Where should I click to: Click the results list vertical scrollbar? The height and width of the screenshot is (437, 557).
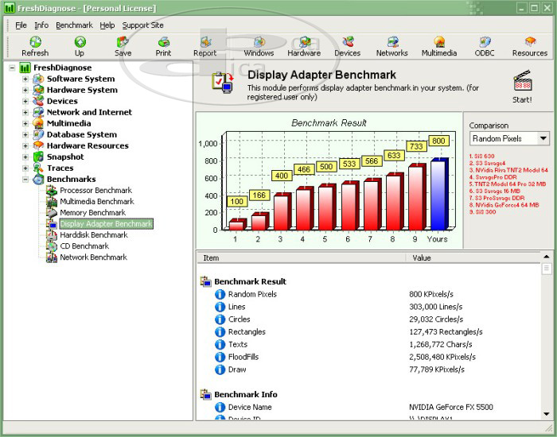(x=547, y=342)
